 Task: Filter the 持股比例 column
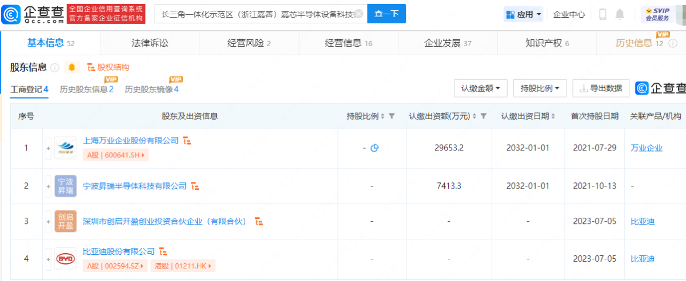pos(392,116)
